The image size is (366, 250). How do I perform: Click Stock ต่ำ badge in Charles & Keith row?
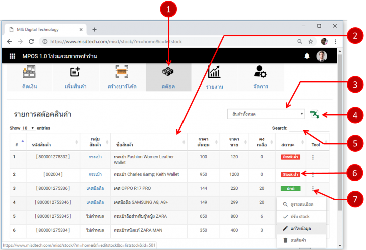point(291,175)
